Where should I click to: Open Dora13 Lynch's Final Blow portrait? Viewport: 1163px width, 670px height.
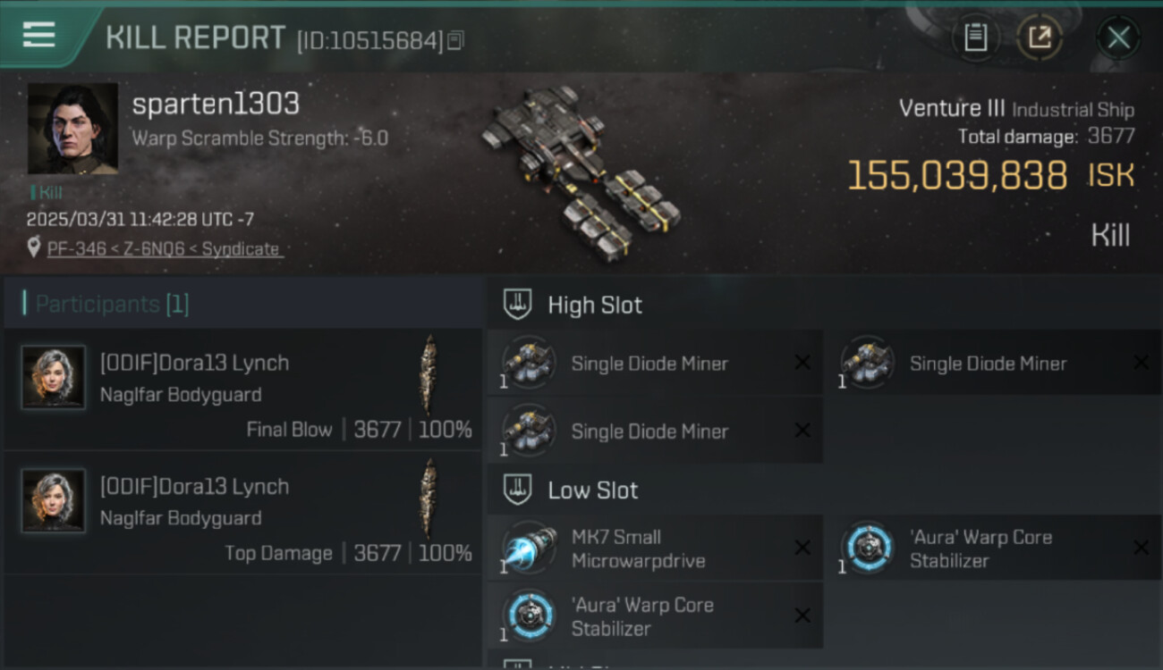click(x=54, y=377)
